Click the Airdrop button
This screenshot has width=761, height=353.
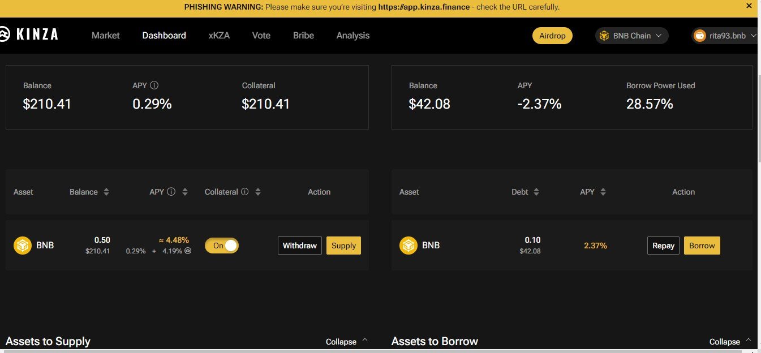[x=552, y=36]
